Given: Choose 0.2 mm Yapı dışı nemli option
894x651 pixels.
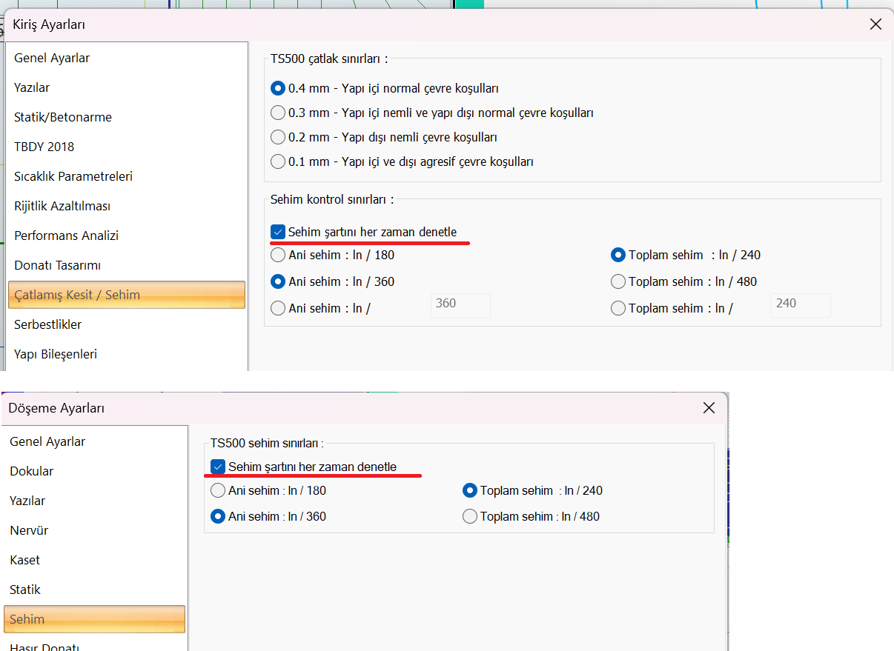Looking at the screenshot, I should [278, 137].
